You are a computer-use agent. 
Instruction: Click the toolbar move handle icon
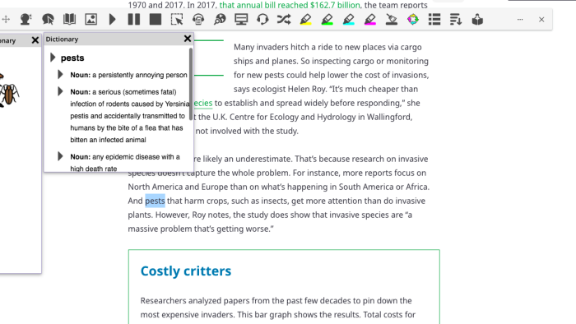click(6, 20)
